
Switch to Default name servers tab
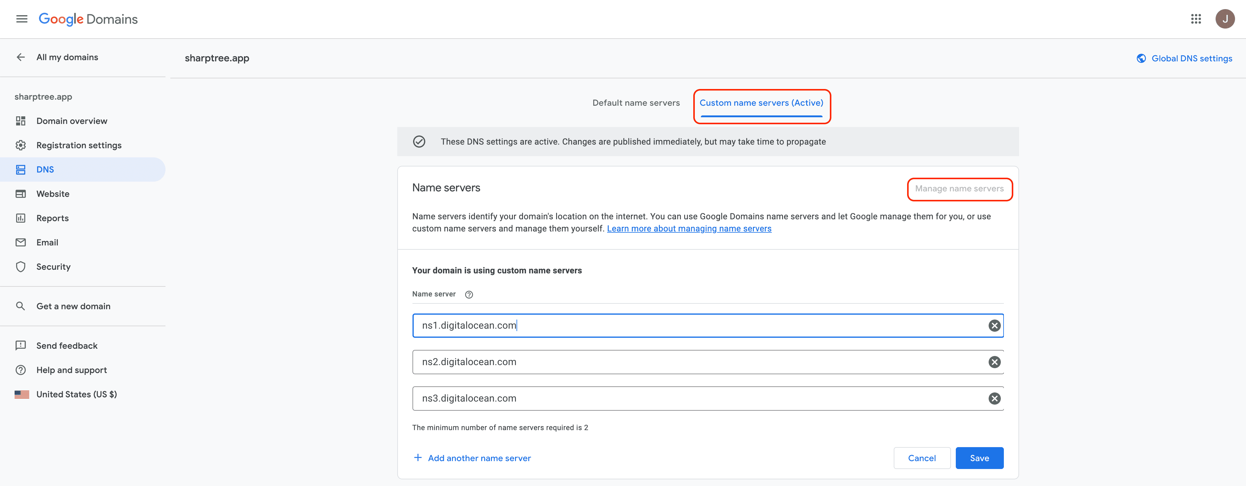[636, 103]
